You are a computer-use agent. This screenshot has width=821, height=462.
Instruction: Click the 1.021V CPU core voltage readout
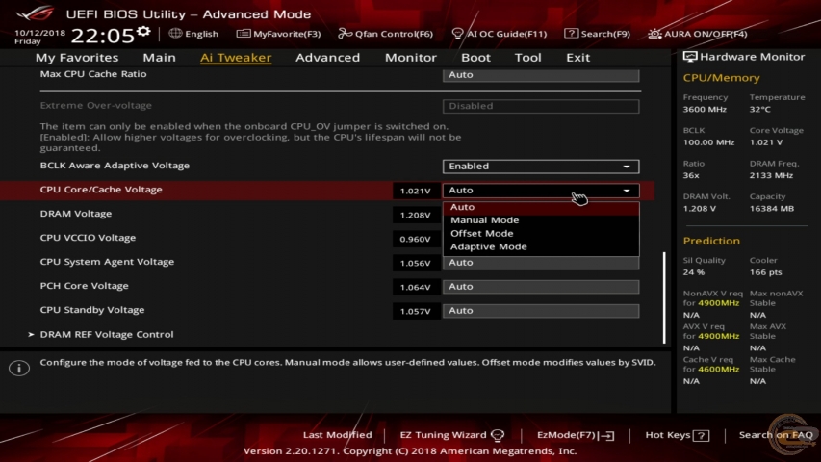[x=416, y=191]
